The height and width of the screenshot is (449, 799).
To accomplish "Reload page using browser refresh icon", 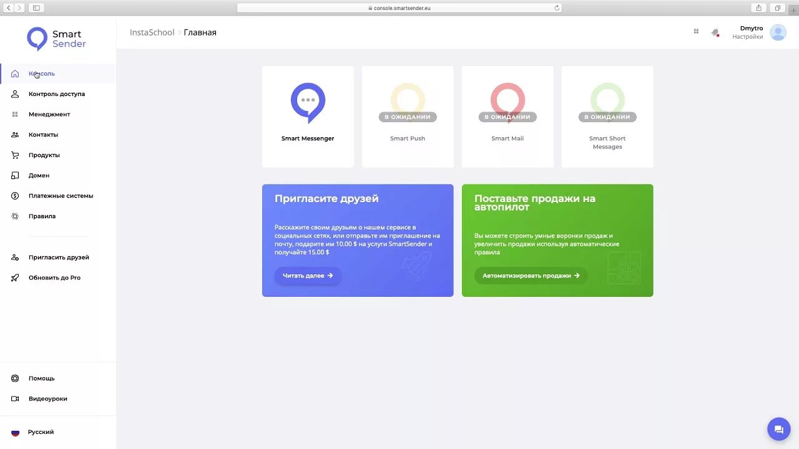I will tap(557, 8).
